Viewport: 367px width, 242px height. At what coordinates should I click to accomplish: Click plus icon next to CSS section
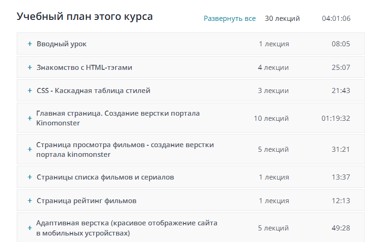(30, 91)
